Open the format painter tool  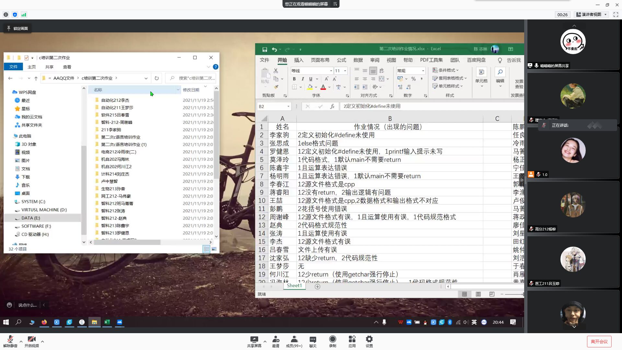click(x=277, y=87)
